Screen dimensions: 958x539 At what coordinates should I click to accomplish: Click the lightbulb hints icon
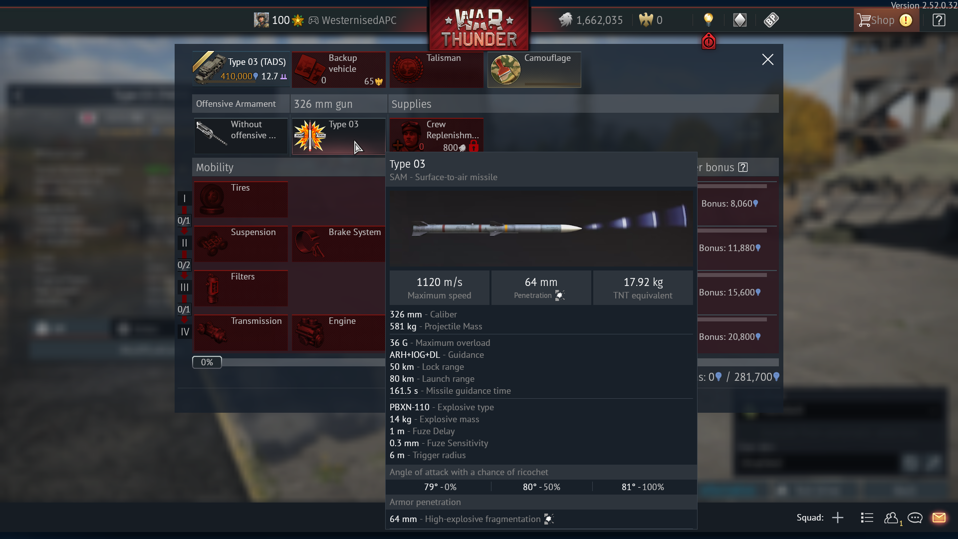pyautogui.click(x=708, y=20)
